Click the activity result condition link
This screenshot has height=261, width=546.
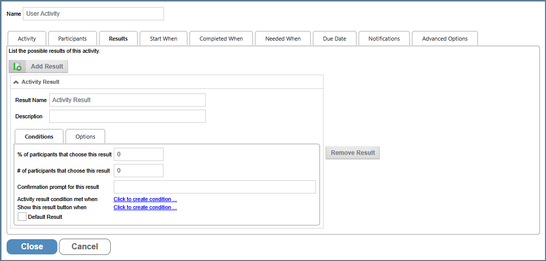[145, 199]
